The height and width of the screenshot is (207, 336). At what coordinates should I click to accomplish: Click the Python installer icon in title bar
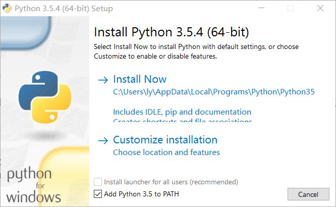tap(7, 8)
